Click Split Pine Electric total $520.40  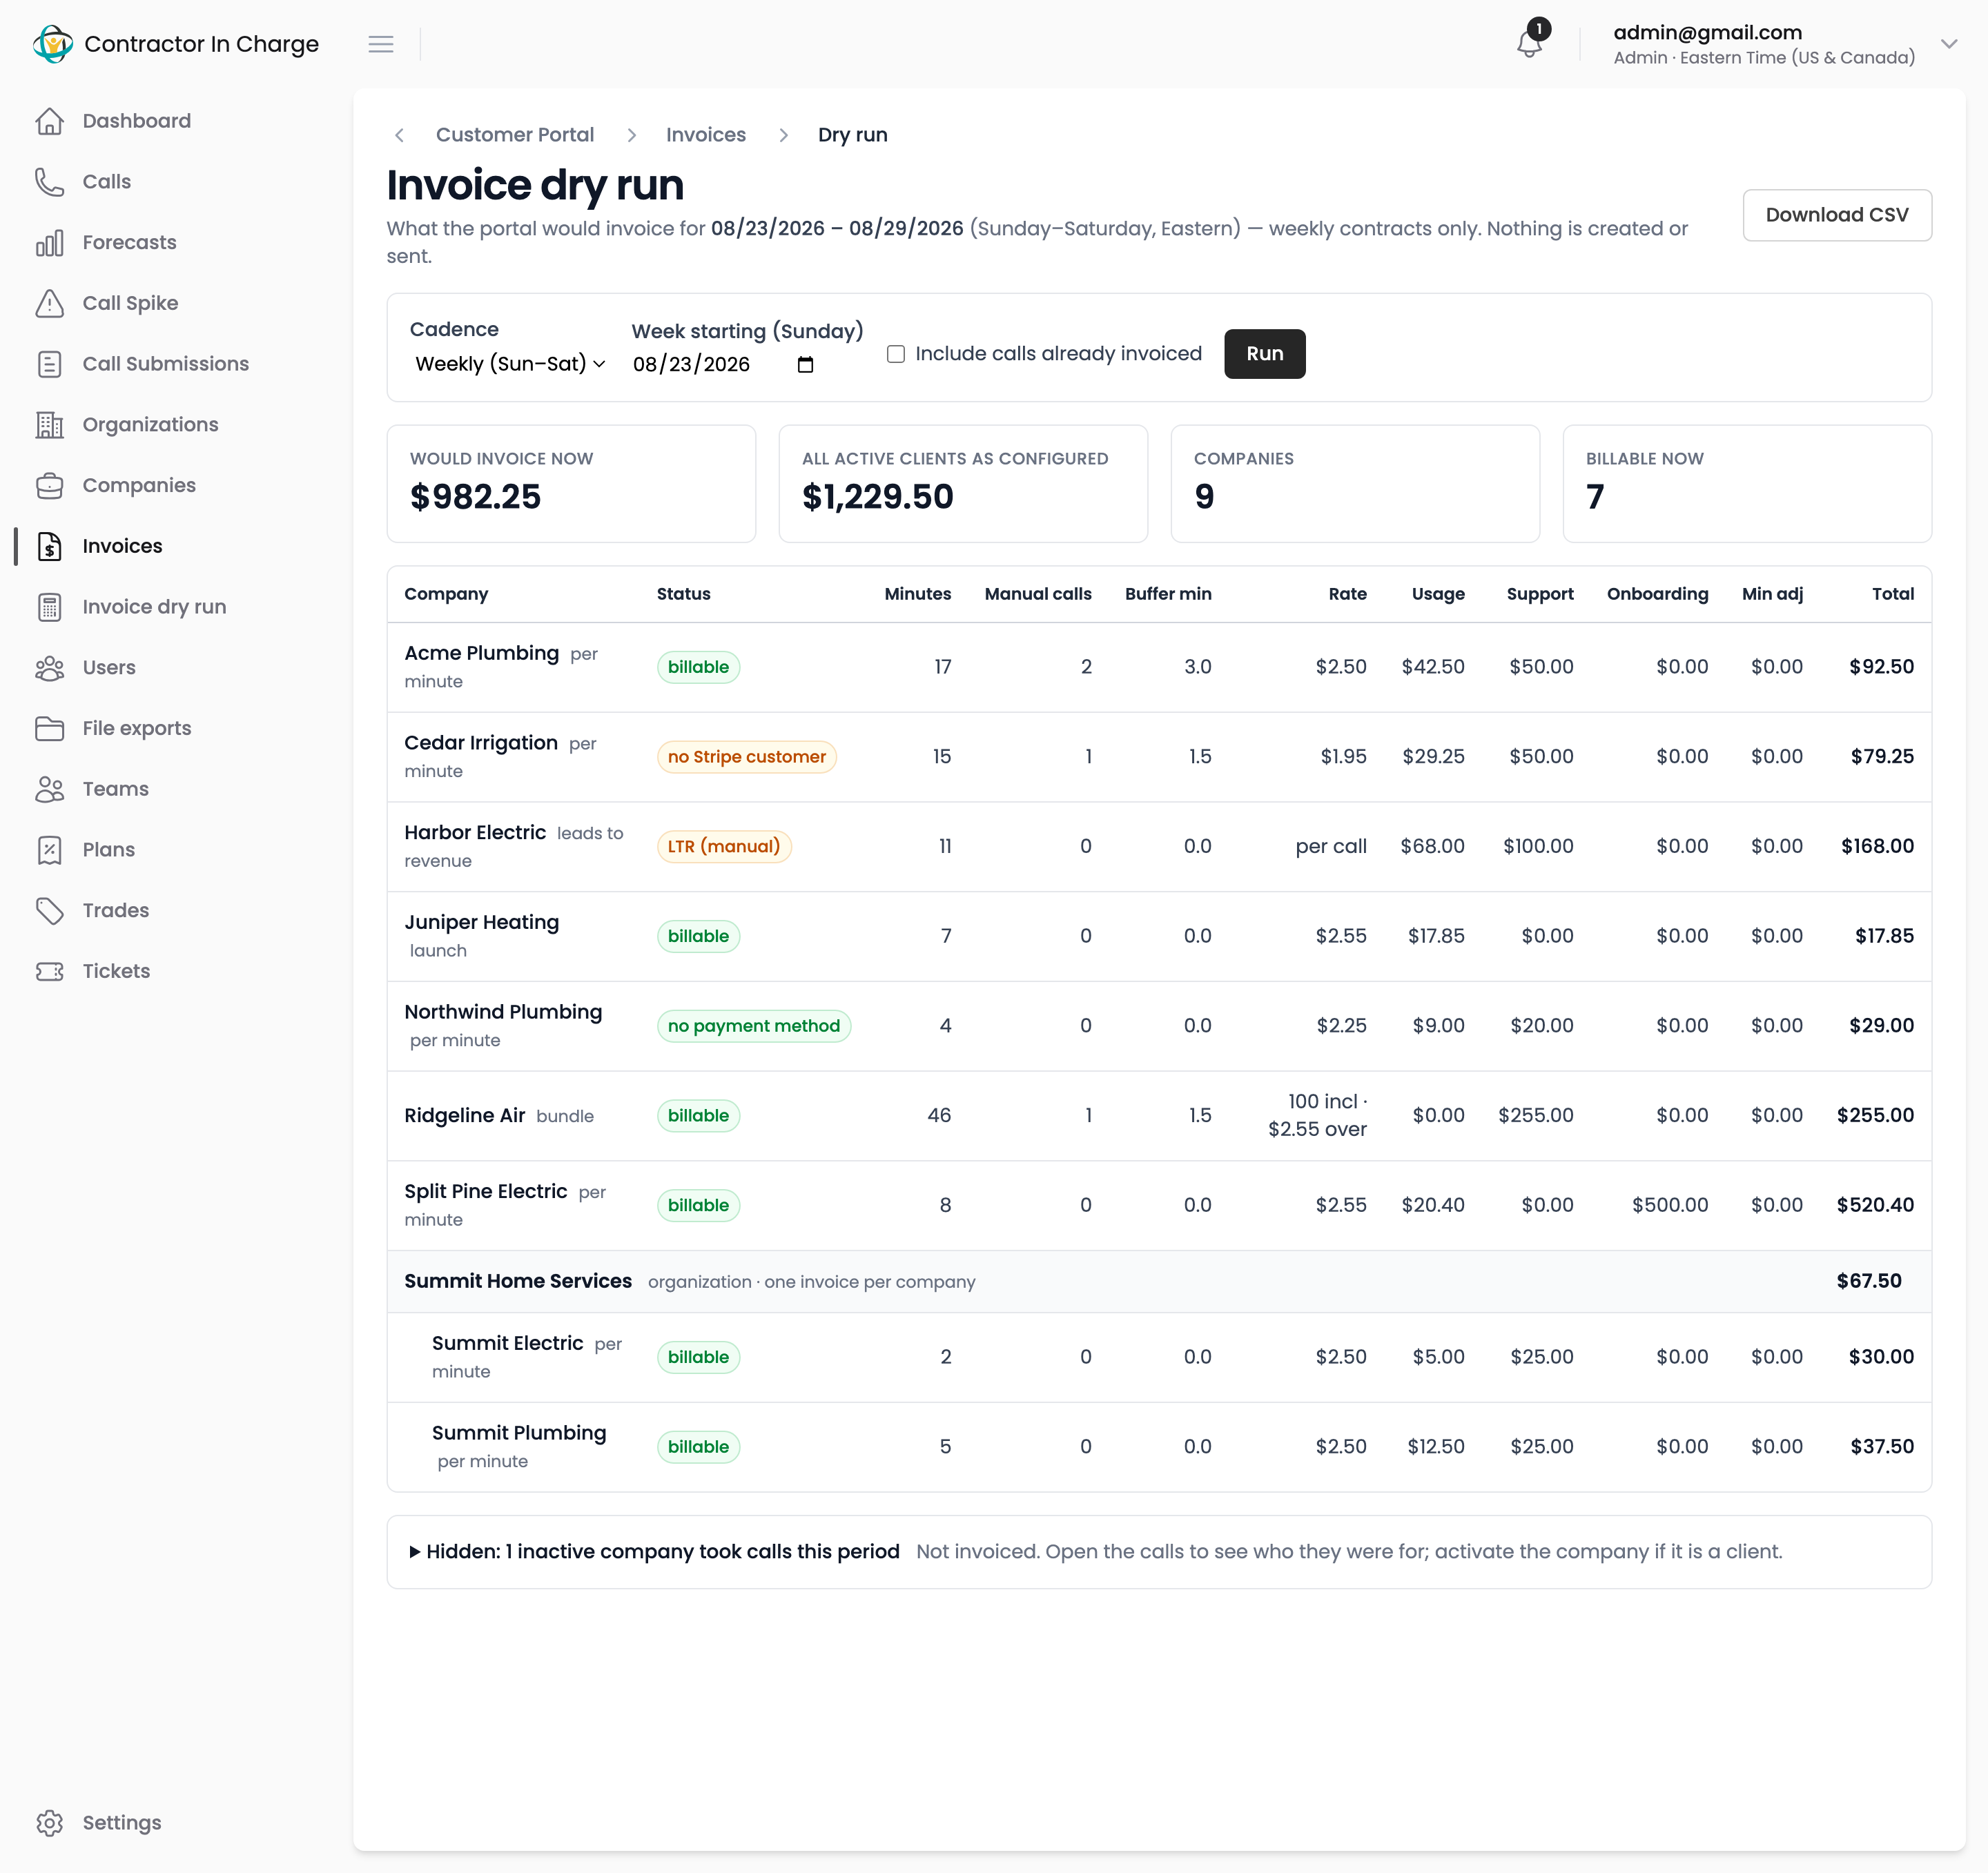coord(1875,1206)
